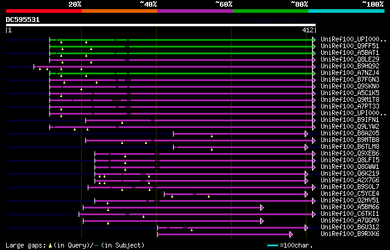Click the ~60% identity label
Image resolution: width=390 pixels, height=250 pixels.
click(x=224, y=4)
